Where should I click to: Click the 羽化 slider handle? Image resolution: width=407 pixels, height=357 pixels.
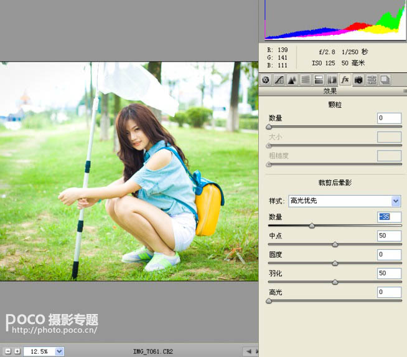335,282
